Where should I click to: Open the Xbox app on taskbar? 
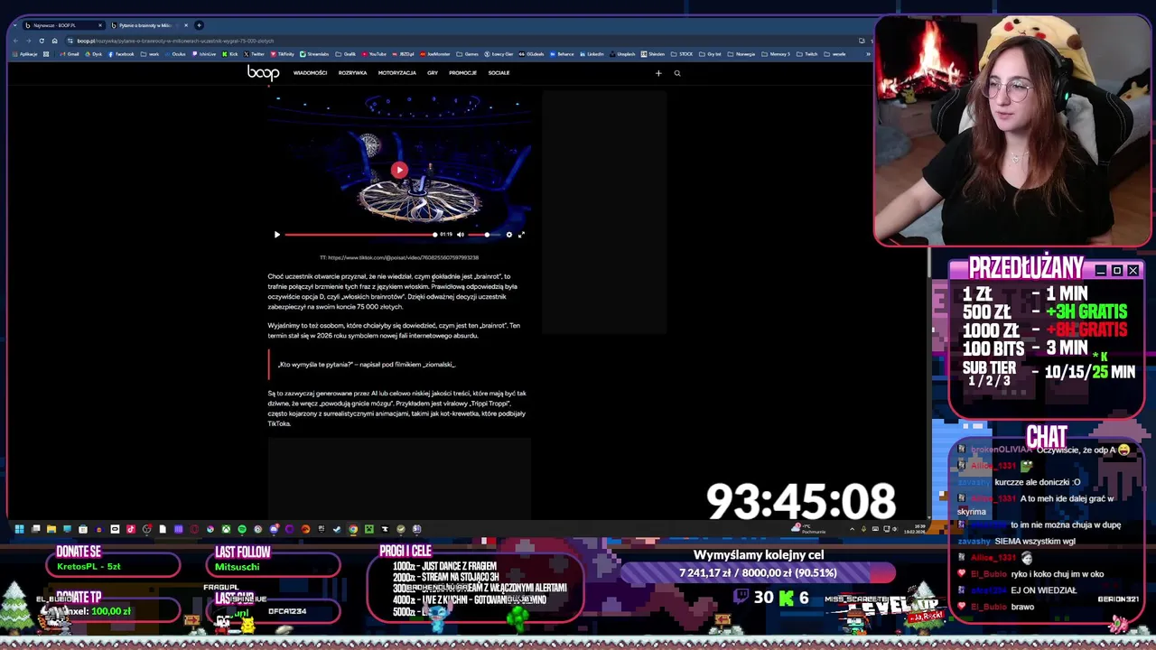point(226,529)
